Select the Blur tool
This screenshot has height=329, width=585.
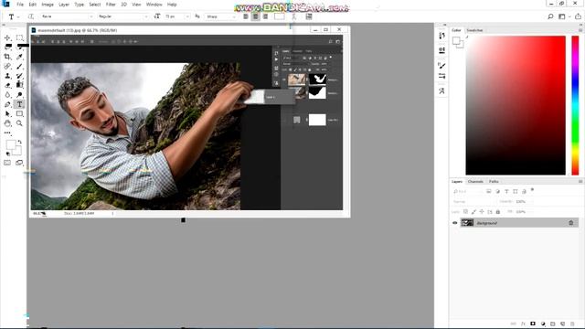(x=7, y=95)
